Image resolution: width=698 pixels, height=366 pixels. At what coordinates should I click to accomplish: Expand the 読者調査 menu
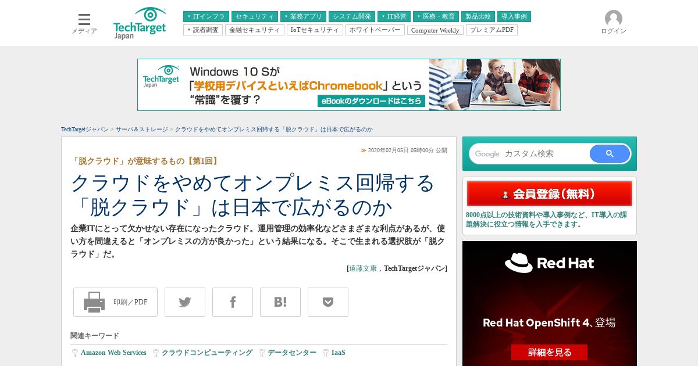pos(203,30)
